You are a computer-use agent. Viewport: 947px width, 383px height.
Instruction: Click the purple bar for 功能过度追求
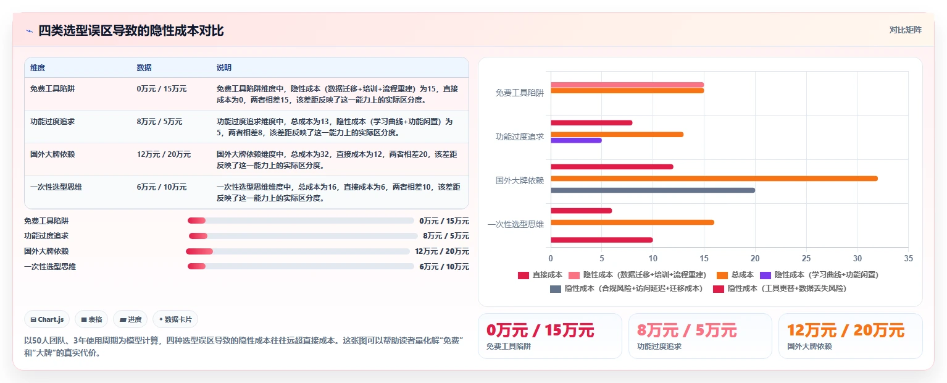point(576,140)
